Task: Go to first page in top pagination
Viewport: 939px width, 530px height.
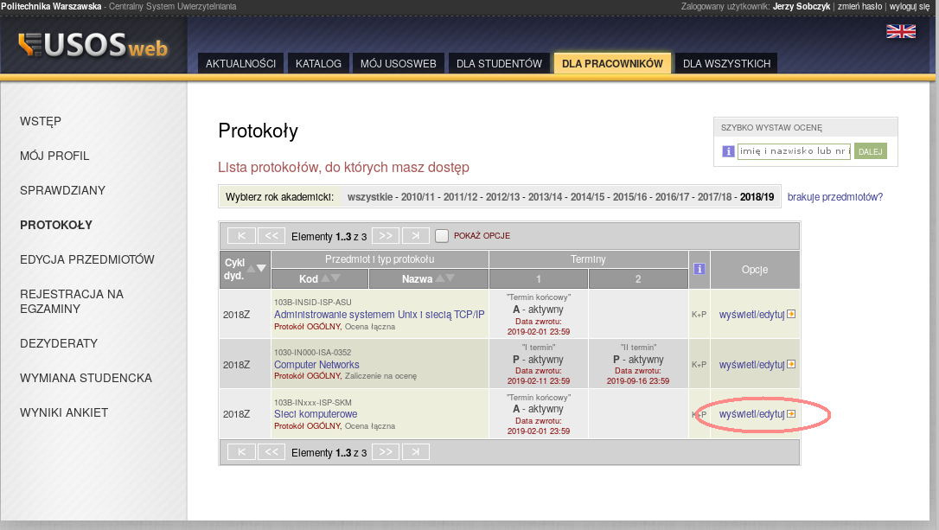Action: [241, 236]
